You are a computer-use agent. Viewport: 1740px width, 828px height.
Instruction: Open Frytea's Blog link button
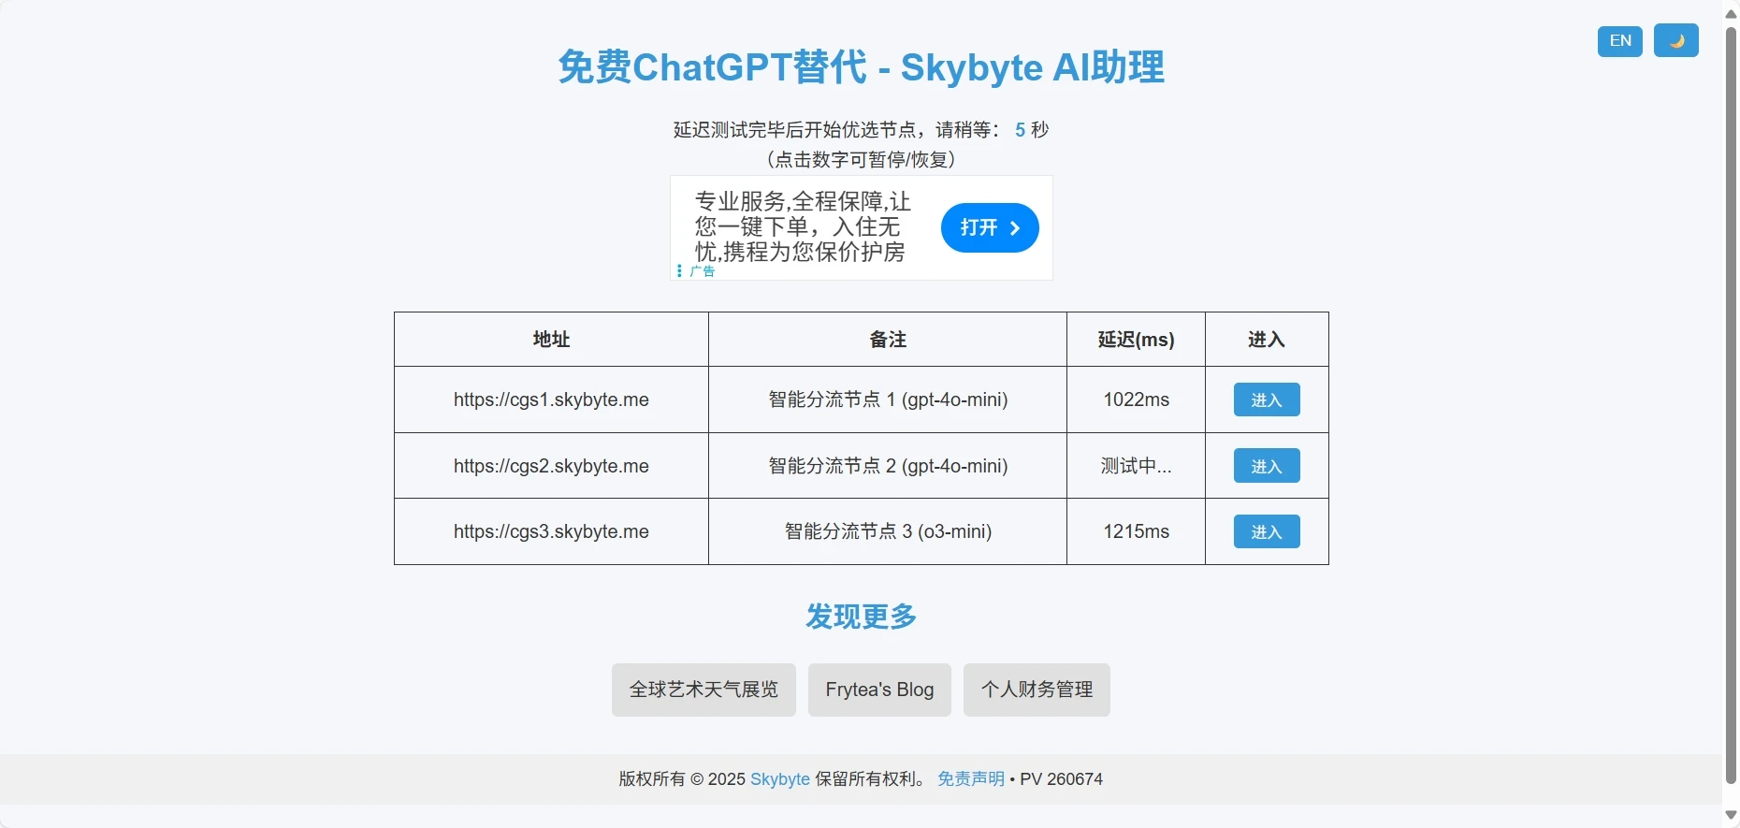tap(879, 690)
